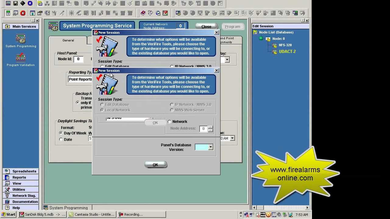The width and height of the screenshot is (390, 219).
Task: Click the System Programming Service header icon
Action: [53, 26]
